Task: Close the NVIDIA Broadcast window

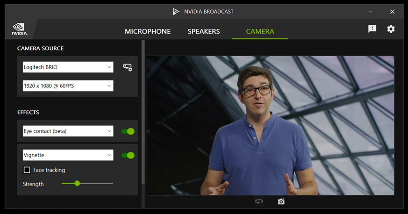Action: [x=392, y=11]
